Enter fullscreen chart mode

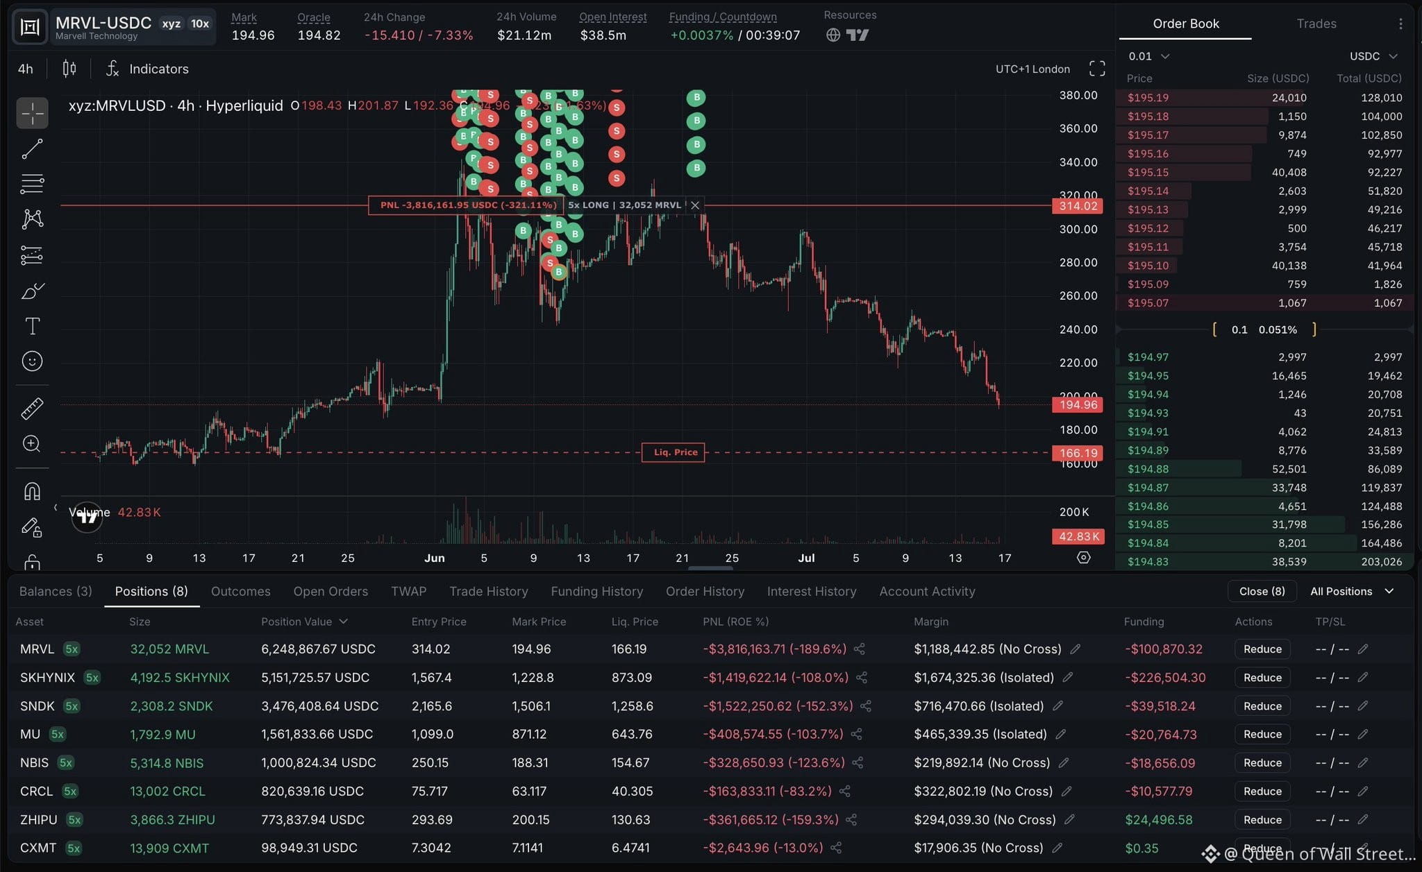coord(1097,69)
